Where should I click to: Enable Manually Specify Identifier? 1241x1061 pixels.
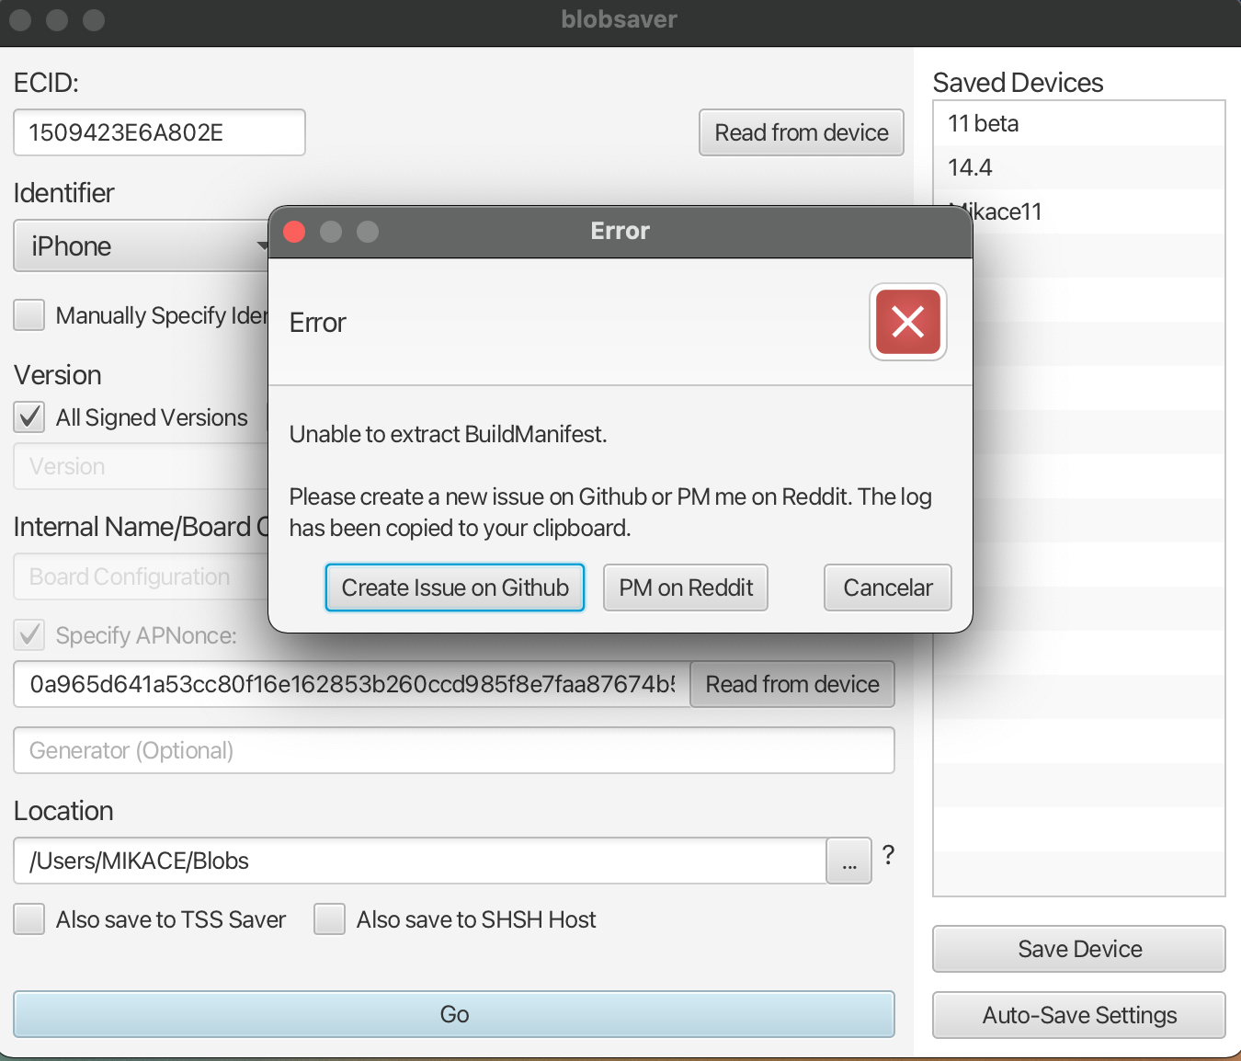(x=28, y=315)
